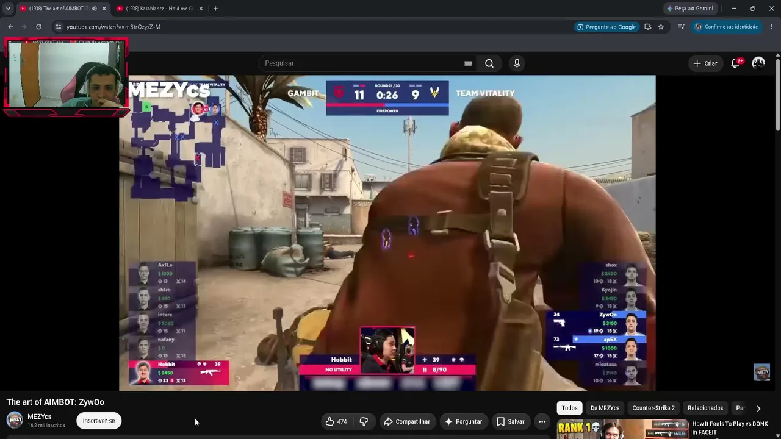The height and width of the screenshot is (439, 781).
Task: Click Confirme sua identidade profile button
Action: (x=727, y=27)
